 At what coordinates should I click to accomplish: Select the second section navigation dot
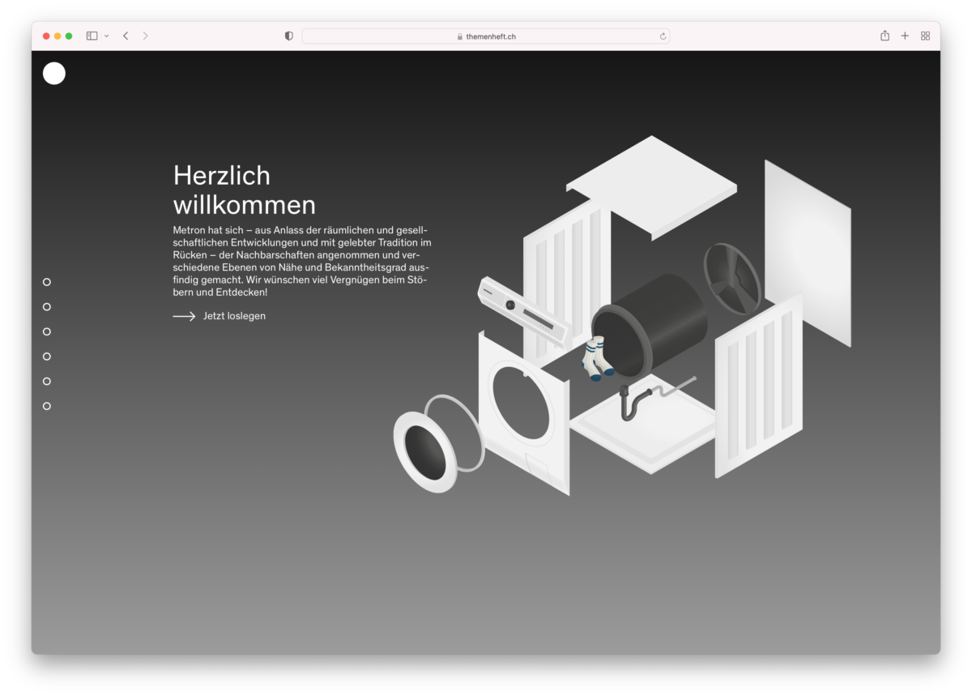[47, 306]
